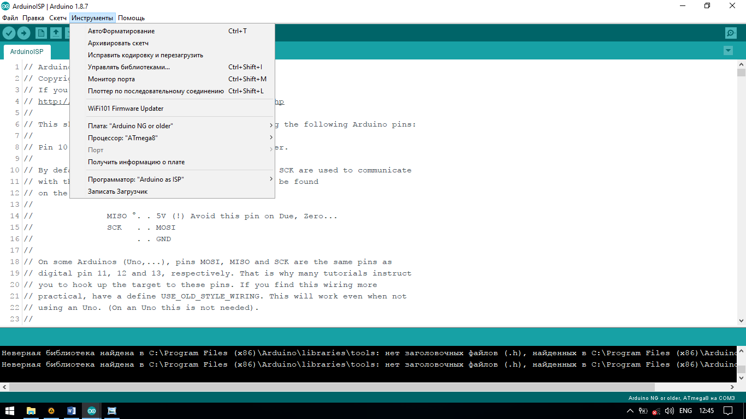Create a new sketch with the New icon
Image resolution: width=746 pixels, height=419 pixels.
[x=41, y=33]
